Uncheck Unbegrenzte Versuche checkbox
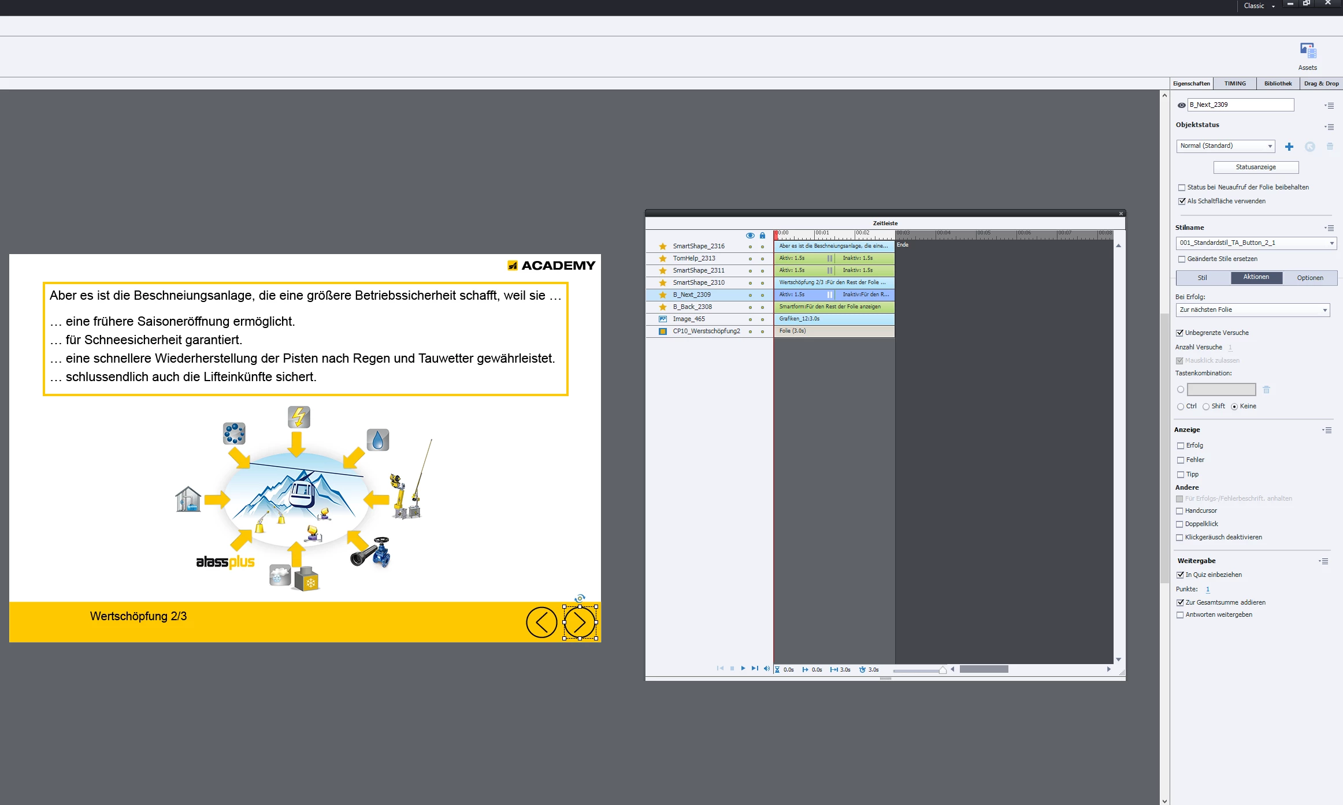This screenshot has height=805, width=1343. click(1179, 333)
